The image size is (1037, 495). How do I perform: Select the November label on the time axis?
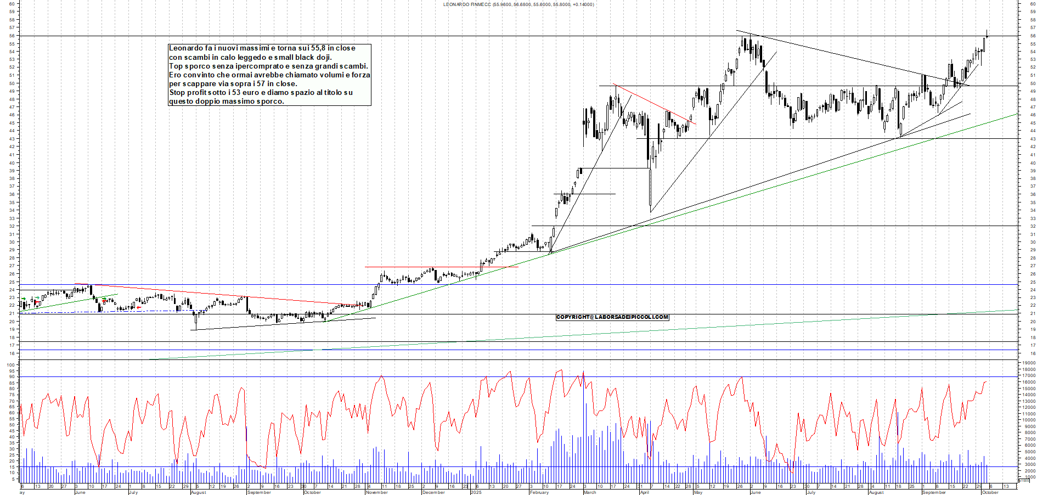tap(377, 492)
